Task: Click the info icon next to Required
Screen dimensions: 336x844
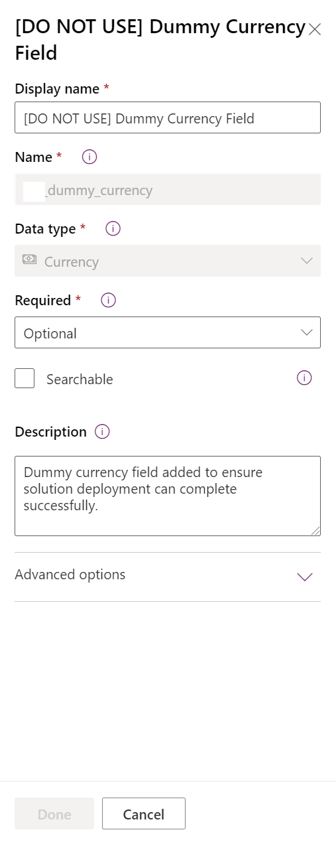Action: click(109, 300)
